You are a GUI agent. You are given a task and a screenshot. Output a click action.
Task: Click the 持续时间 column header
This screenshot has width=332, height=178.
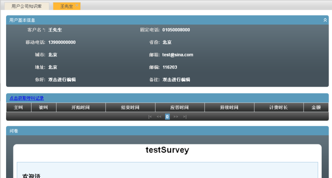(229, 107)
